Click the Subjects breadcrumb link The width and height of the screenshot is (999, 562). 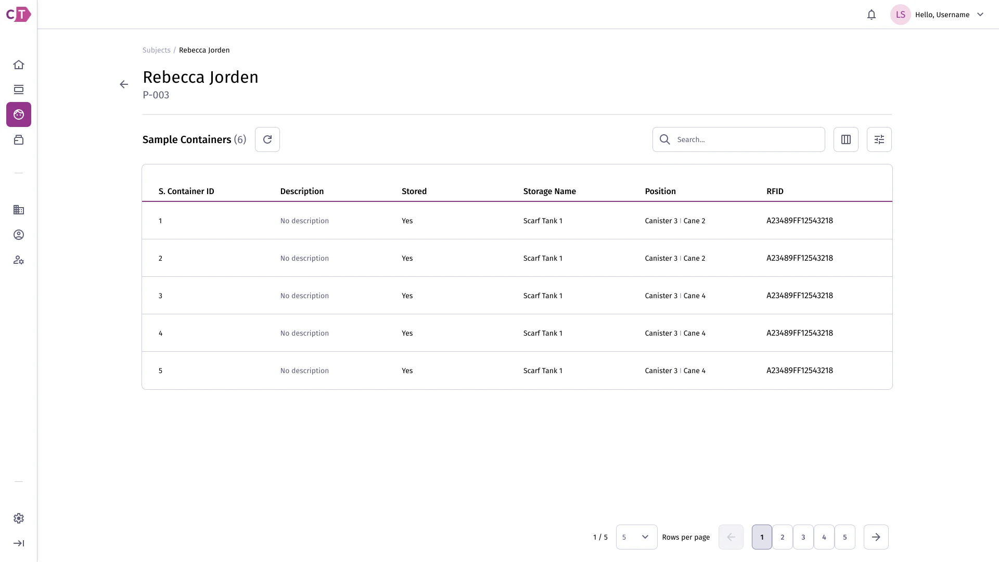click(x=157, y=50)
